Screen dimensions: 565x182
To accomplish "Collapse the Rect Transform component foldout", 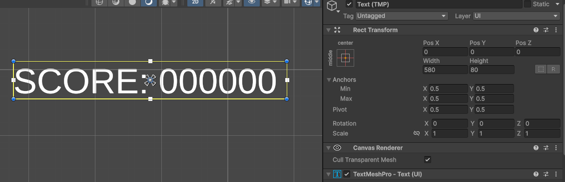I will (328, 30).
